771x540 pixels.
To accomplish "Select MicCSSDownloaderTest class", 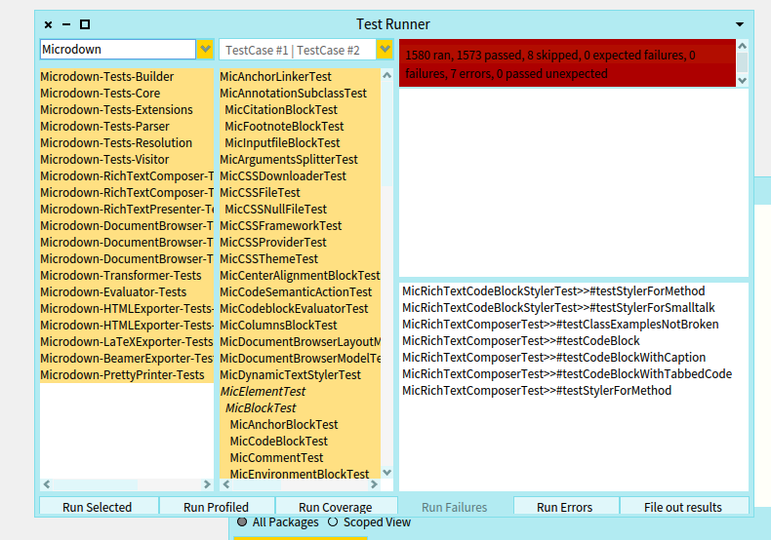I will 300,176.
